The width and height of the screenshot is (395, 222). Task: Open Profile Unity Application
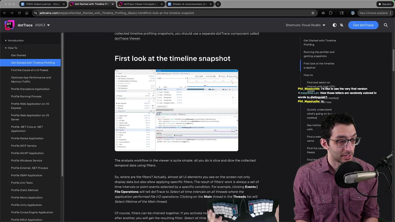coord(27,205)
